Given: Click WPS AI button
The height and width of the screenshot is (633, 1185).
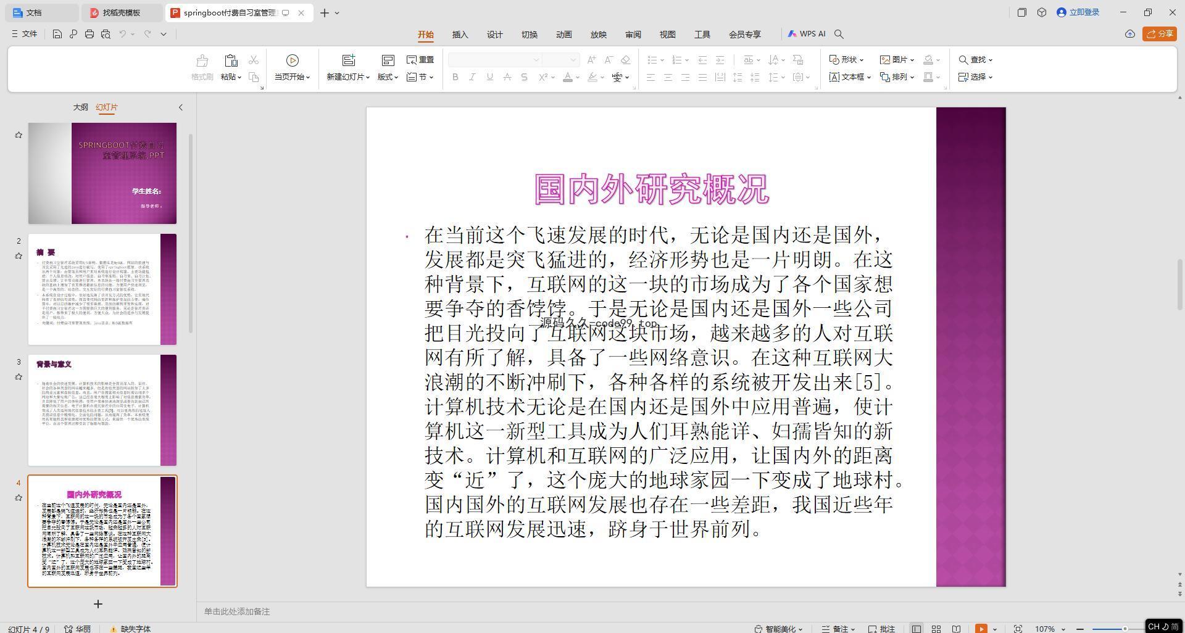Looking at the screenshot, I should point(807,34).
